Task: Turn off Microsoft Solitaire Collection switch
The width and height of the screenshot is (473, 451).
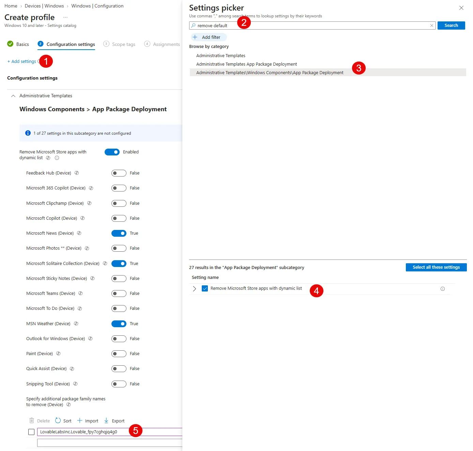Action: click(x=119, y=264)
